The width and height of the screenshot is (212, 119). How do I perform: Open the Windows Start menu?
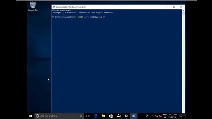pyautogui.click(x=30, y=116)
